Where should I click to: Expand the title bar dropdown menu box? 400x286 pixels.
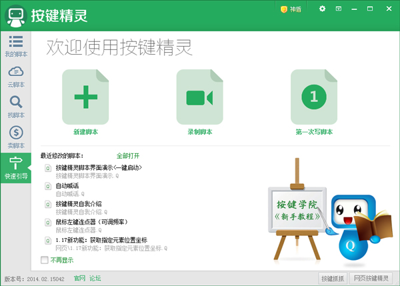[x=338, y=9]
